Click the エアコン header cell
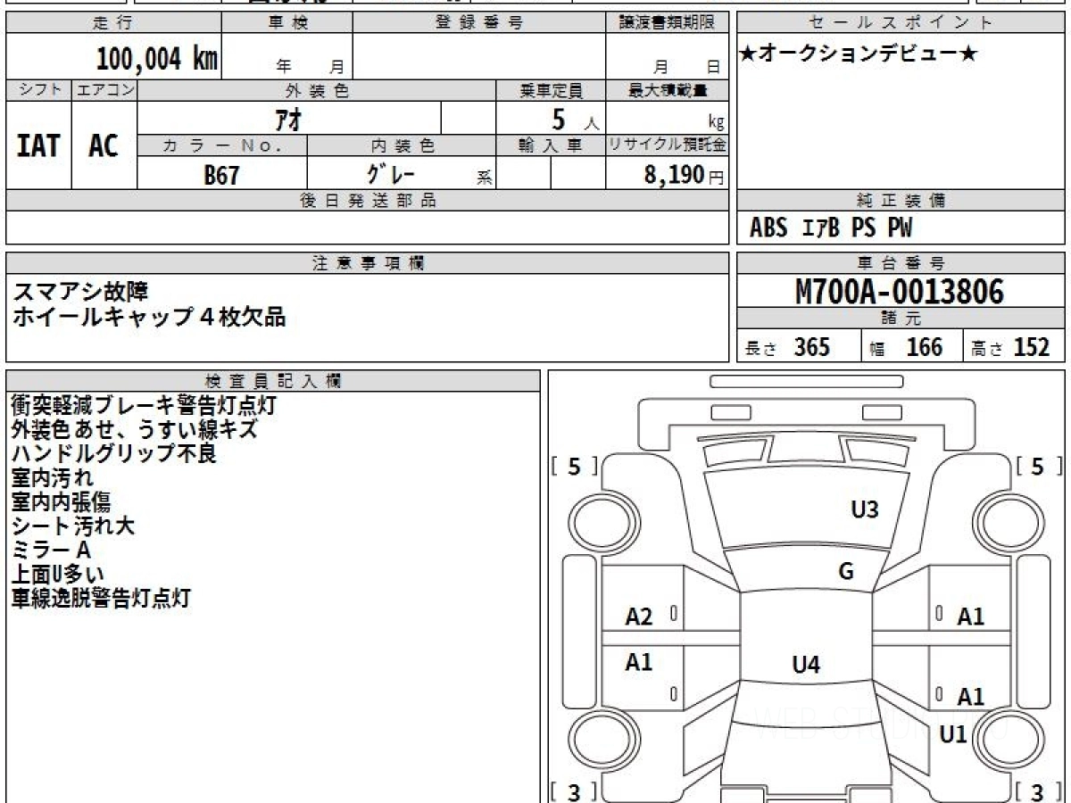 (104, 90)
